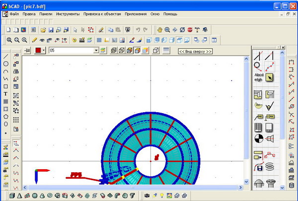
Task: Click the red Stop sign icon
Action: coord(190,29)
